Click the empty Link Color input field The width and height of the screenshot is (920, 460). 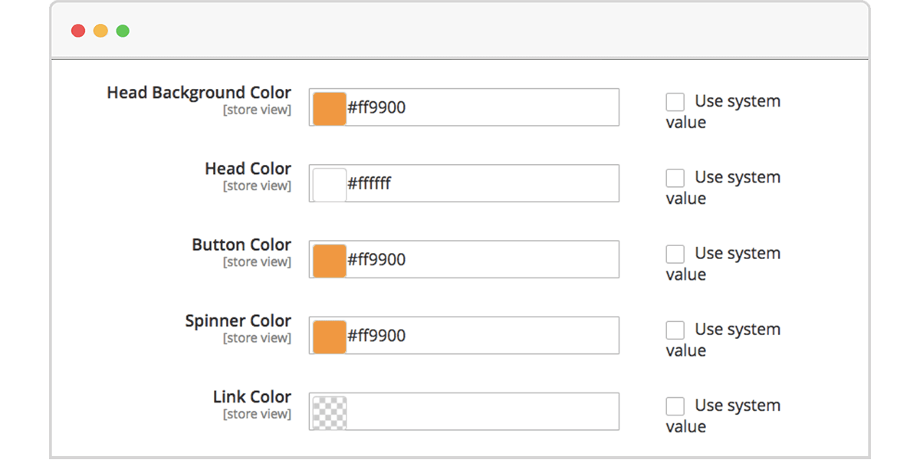coord(483,412)
